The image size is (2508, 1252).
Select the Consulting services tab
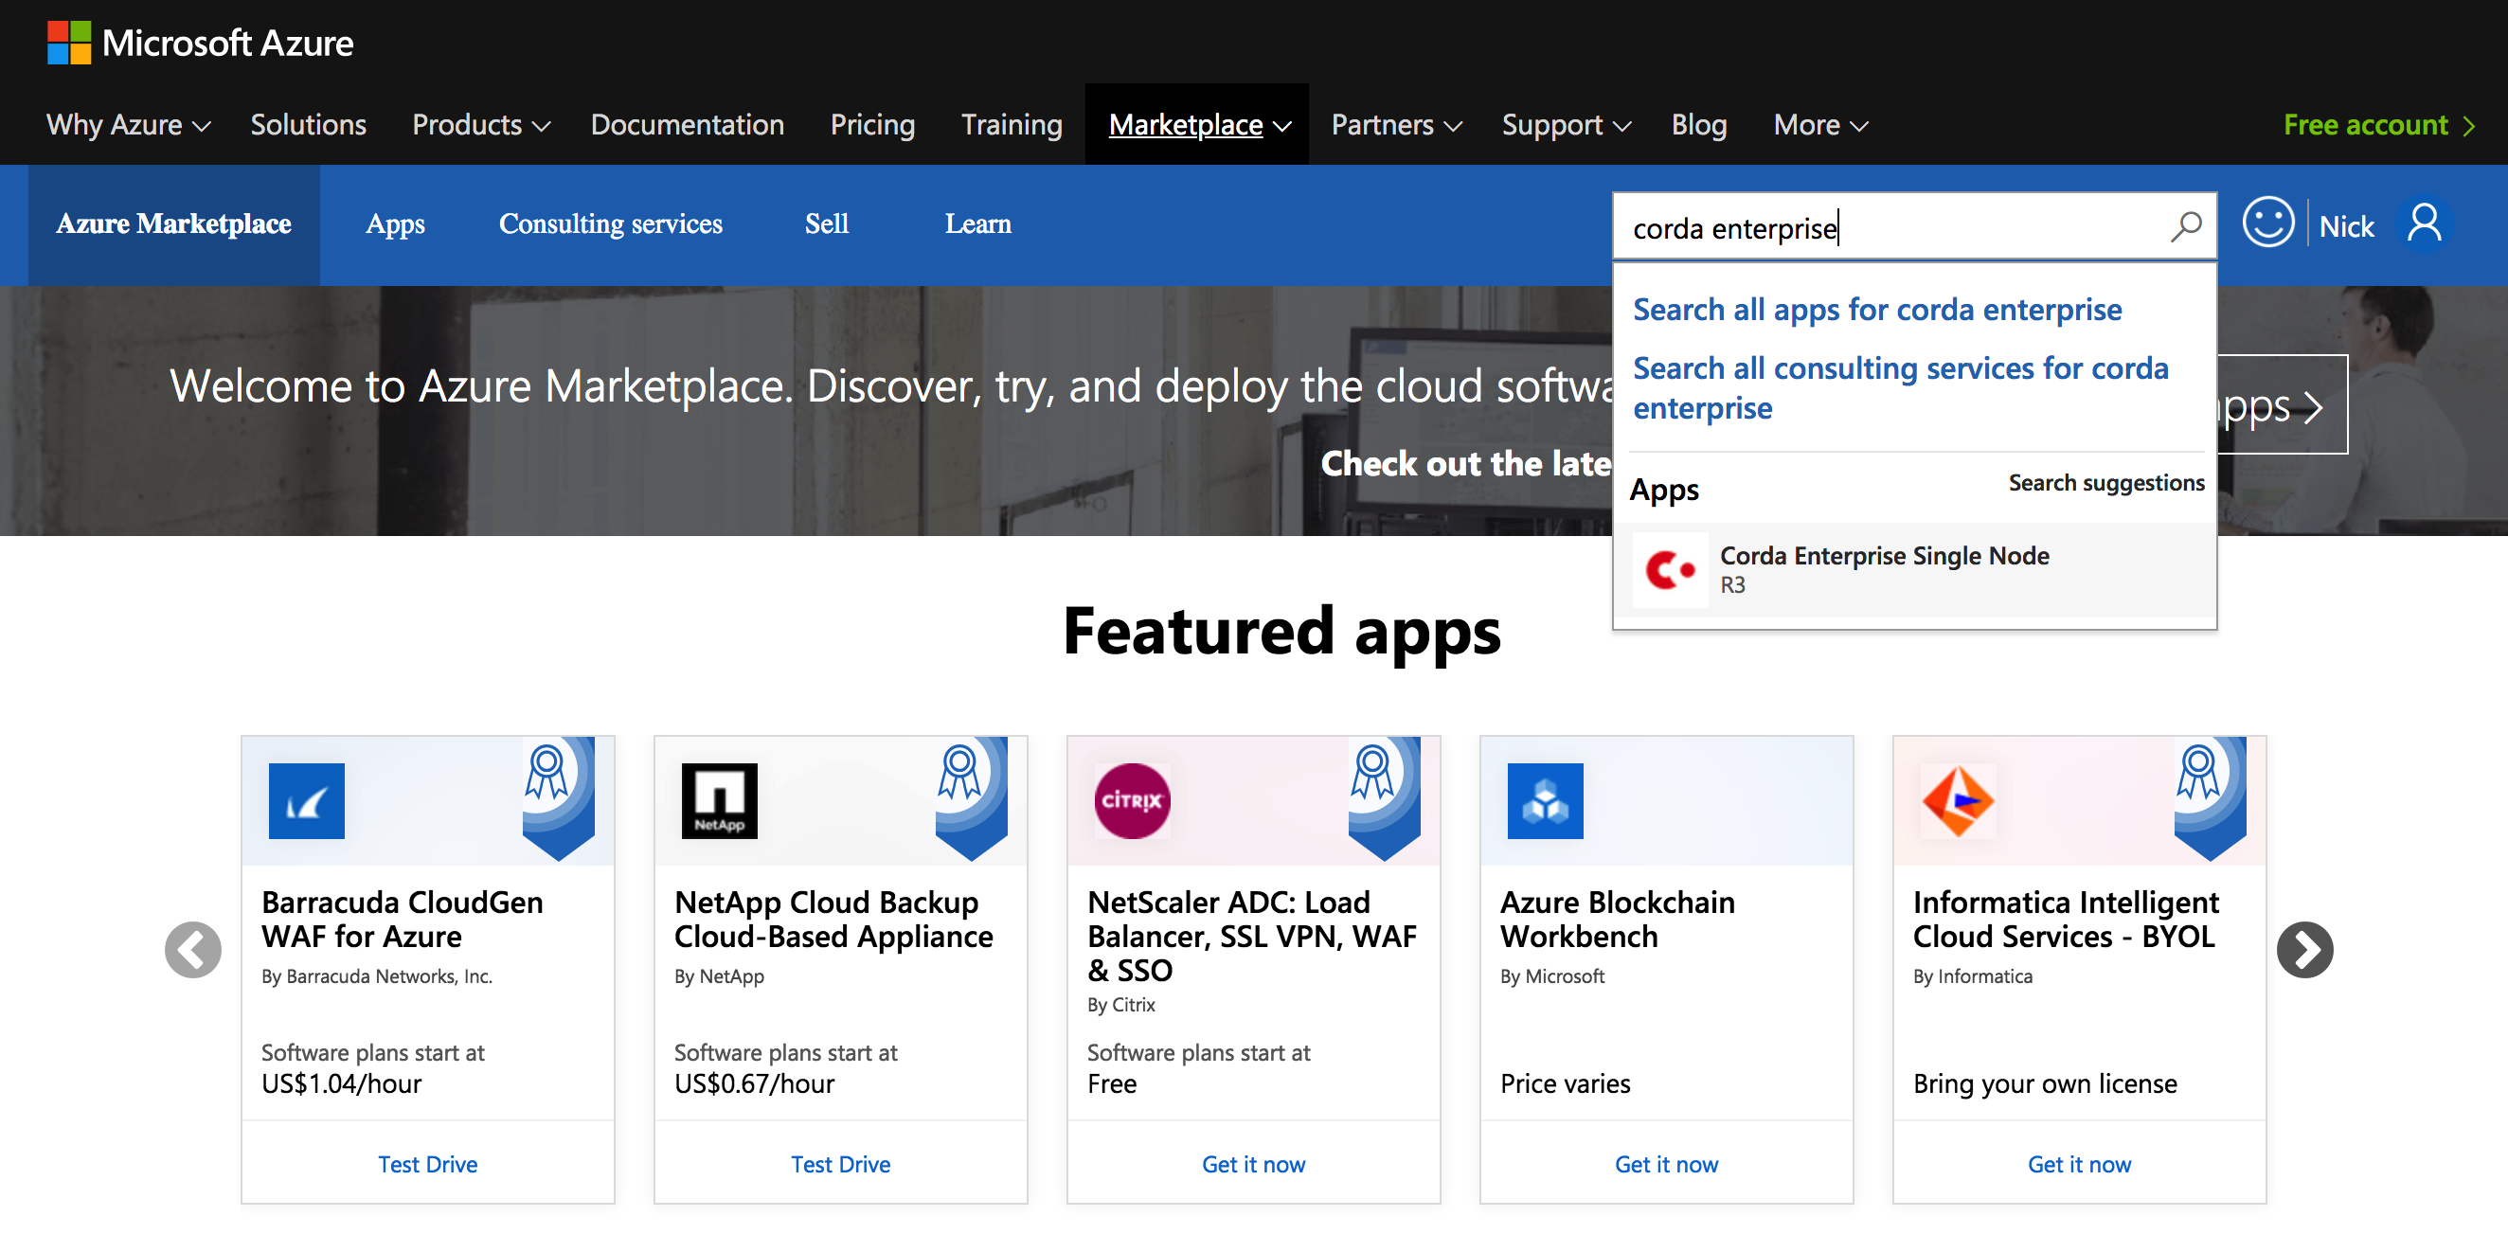(x=611, y=224)
